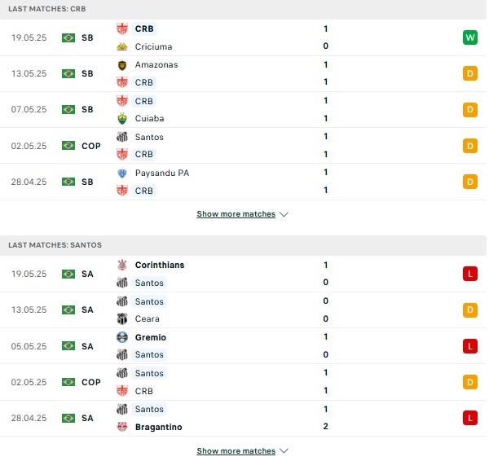The width and height of the screenshot is (489, 461).
Task: Click the Gremio round crest icon
Action: [122, 337]
